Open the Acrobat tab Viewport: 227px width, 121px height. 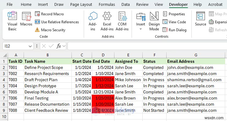click(215, 5)
